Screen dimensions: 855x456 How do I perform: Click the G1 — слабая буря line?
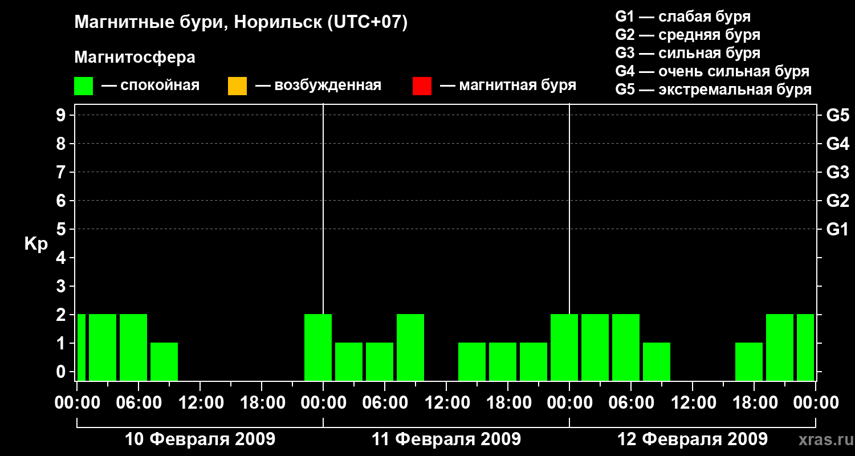[683, 17]
